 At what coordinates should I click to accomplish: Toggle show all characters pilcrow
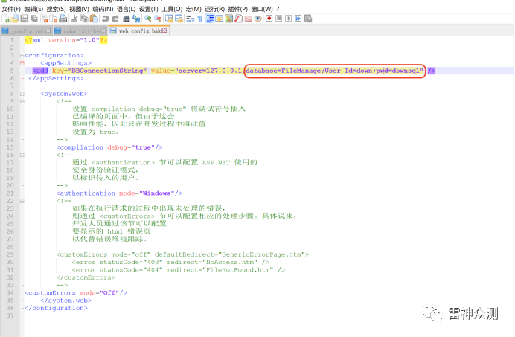click(199, 19)
